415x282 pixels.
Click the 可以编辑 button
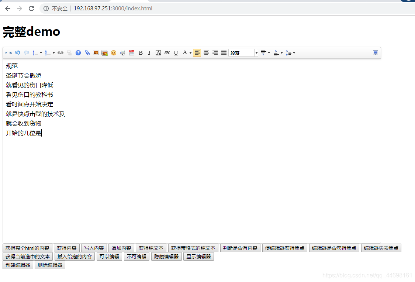point(109,257)
